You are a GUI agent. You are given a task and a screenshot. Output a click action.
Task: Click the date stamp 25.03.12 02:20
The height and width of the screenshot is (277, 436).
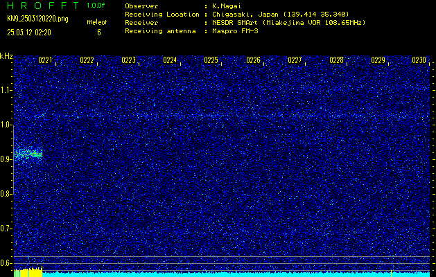tap(29, 33)
